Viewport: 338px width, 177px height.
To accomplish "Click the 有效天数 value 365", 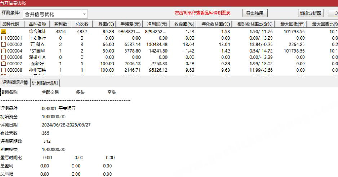I will [x=45, y=133].
